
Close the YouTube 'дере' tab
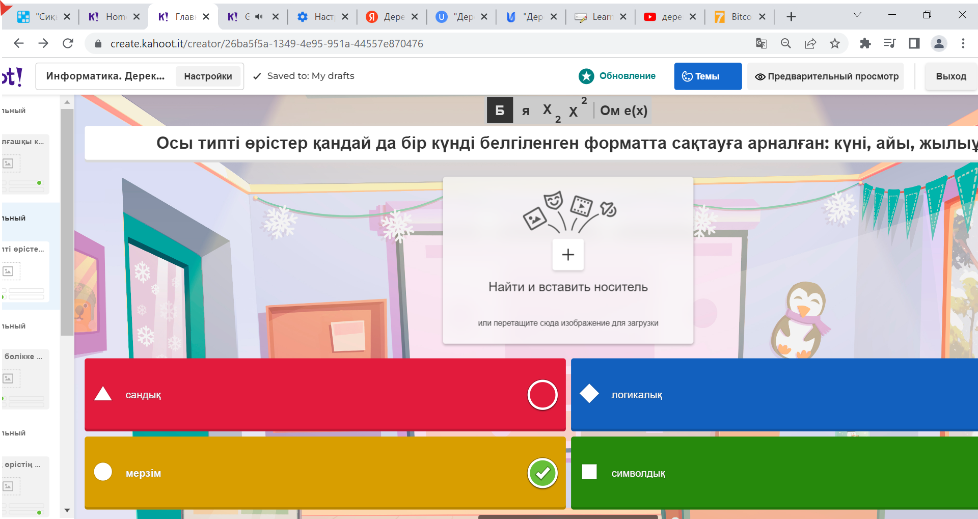[x=693, y=17]
